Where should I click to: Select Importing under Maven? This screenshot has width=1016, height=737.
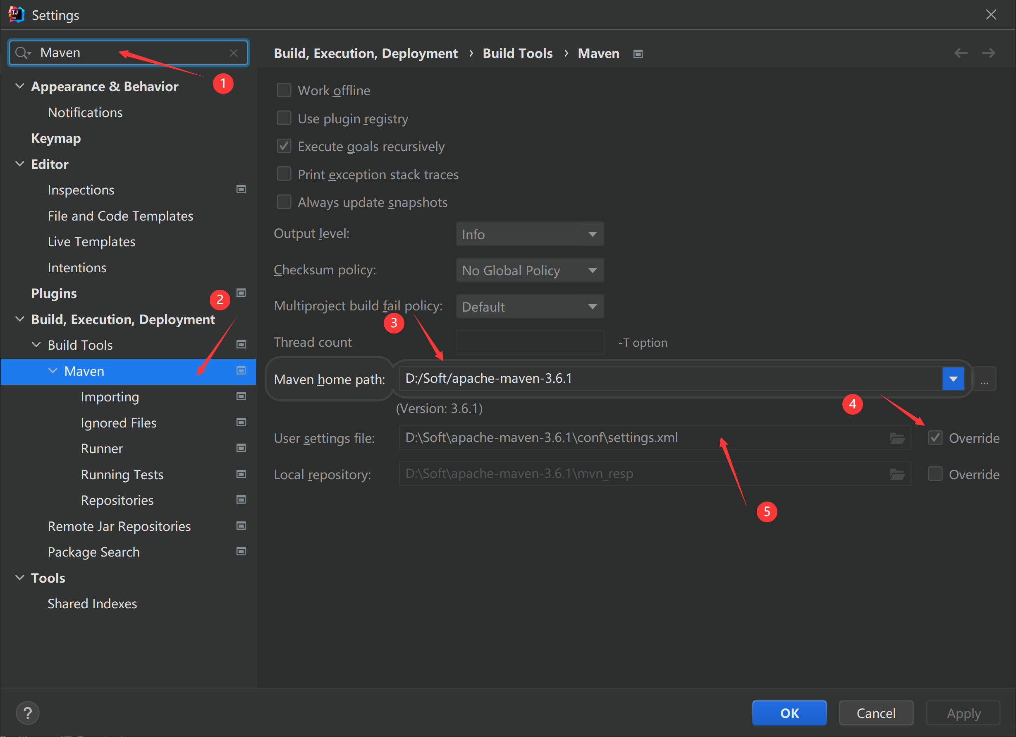click(x=110, y=397)
